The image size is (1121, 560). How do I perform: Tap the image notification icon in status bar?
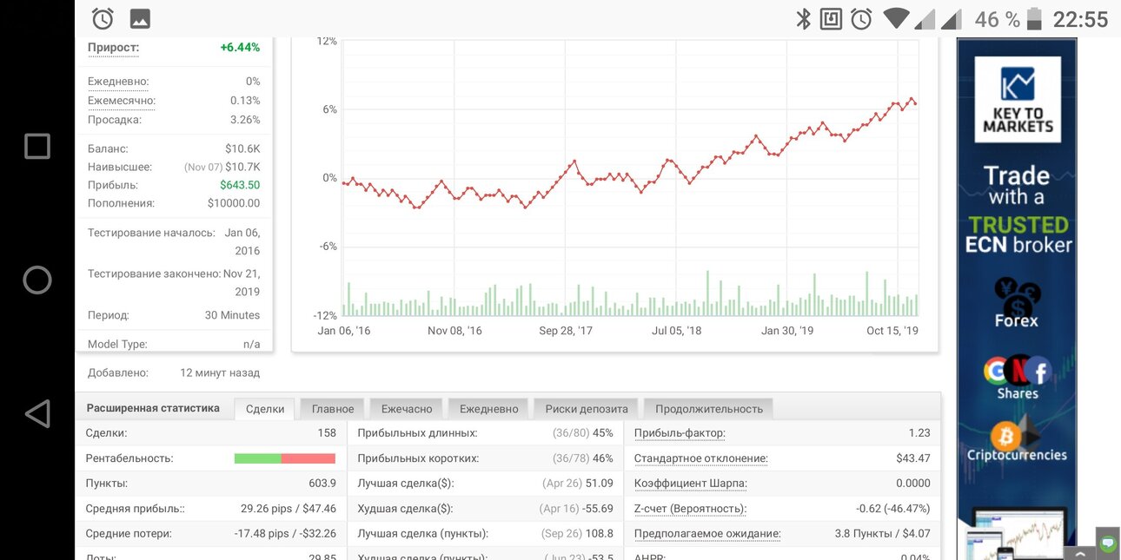[x=139, y=18]
